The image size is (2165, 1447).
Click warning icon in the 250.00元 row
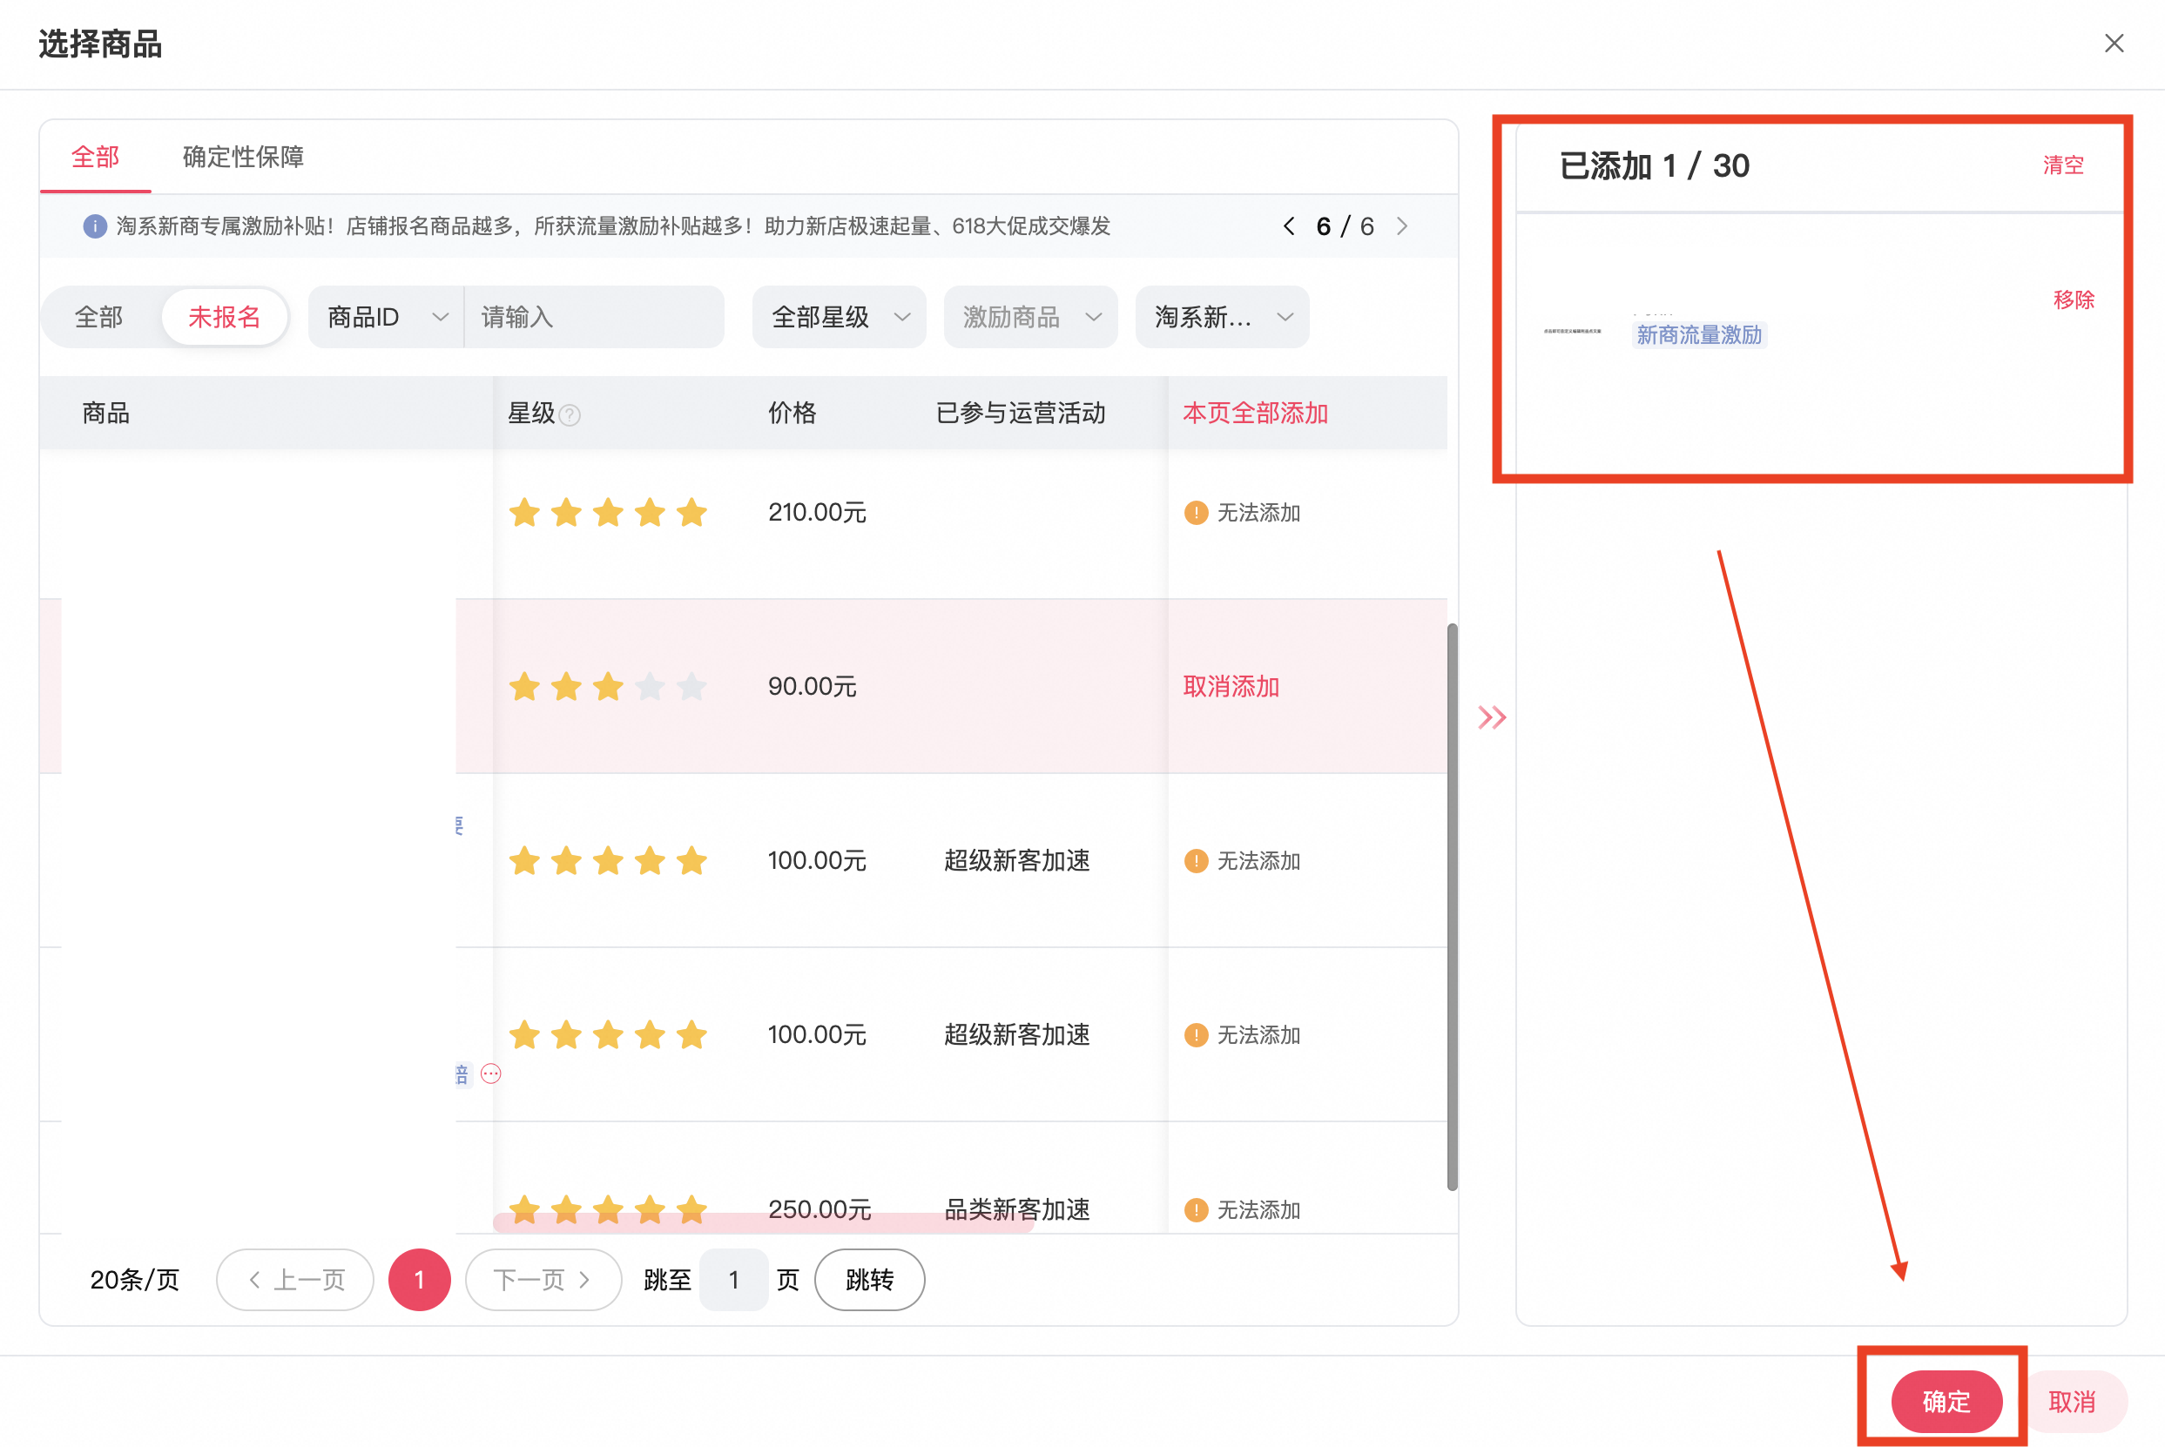click(x=1196, y=1210)
